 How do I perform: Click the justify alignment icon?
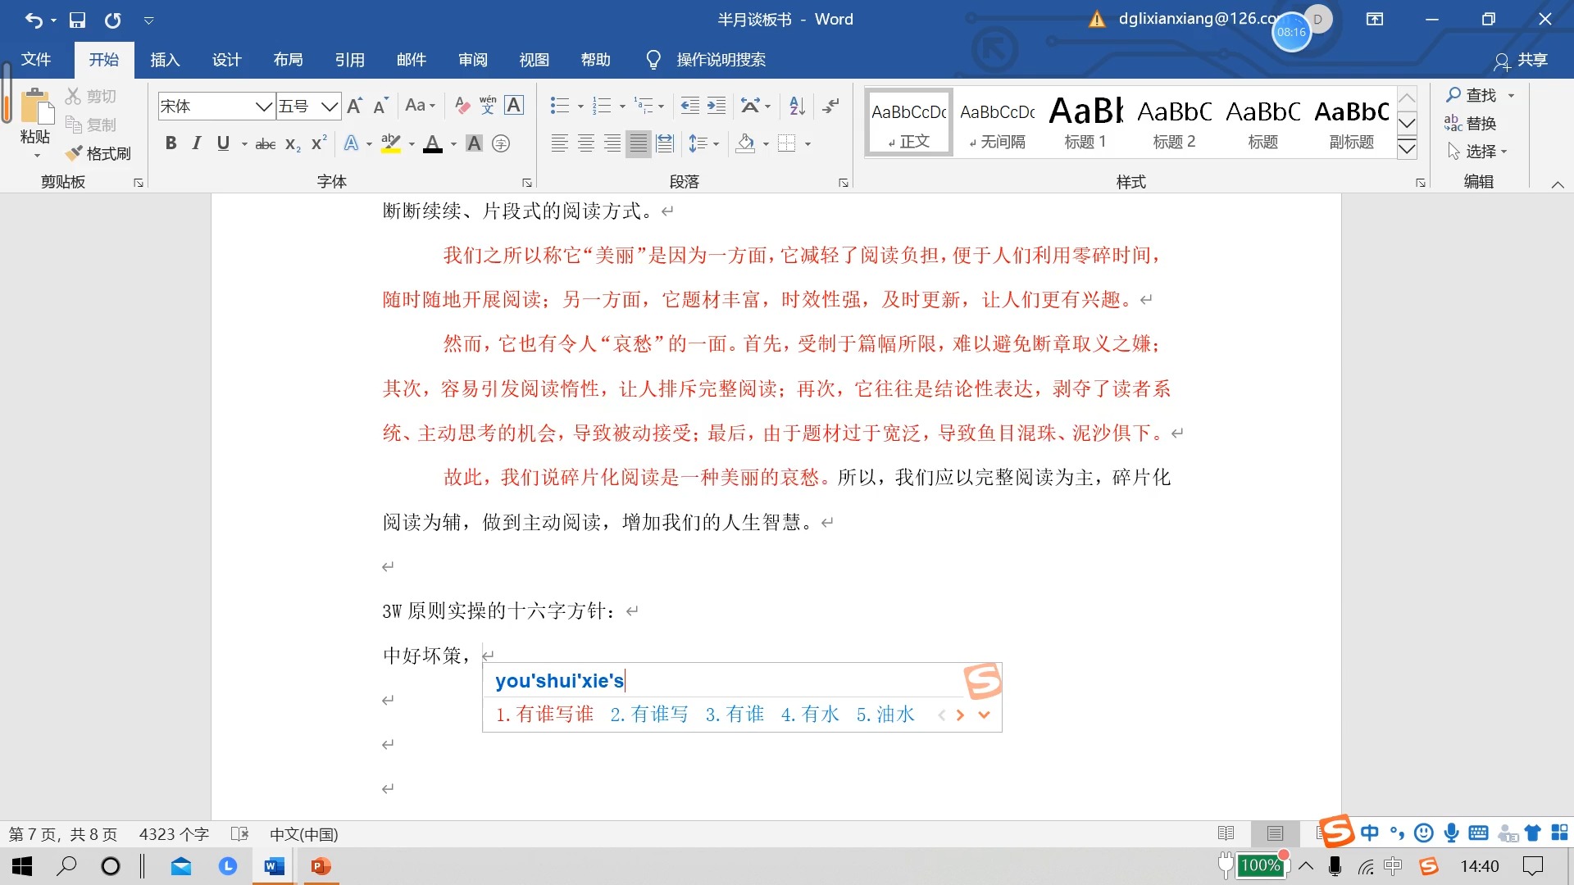(x=639, y=143)
